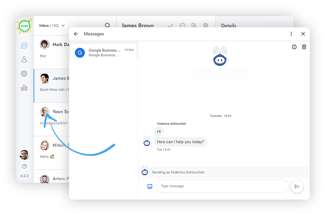Click Nitesh's avatar photo
The height and width of the screenshot is (214, 325).
[x=45, y=145]
